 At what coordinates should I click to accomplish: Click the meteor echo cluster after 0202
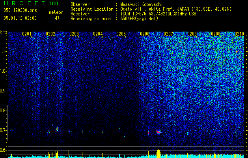[57, 129]
